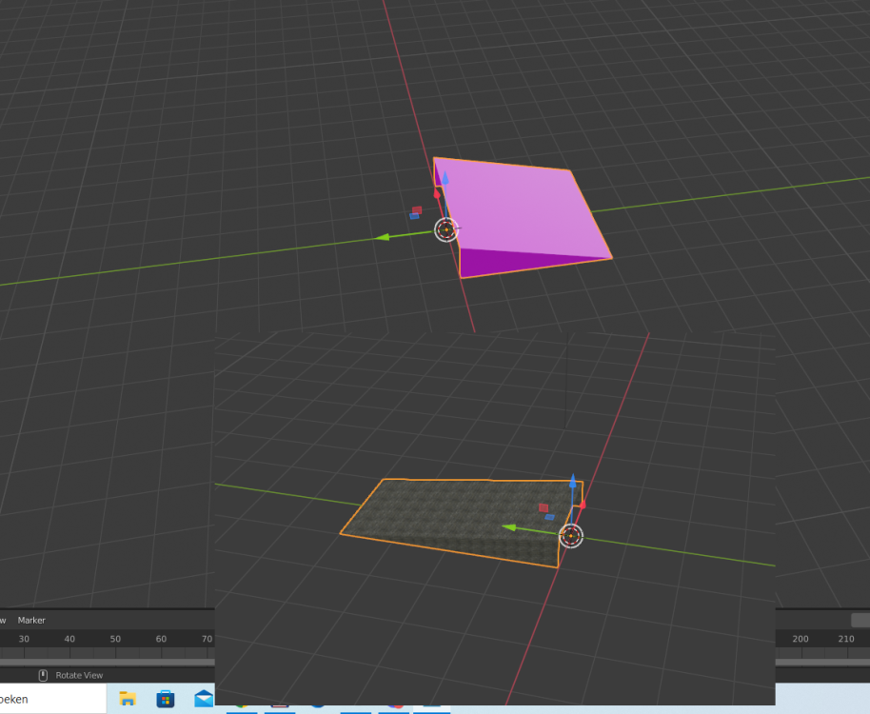Click the Windows taskbar search box

click(48, 699)
